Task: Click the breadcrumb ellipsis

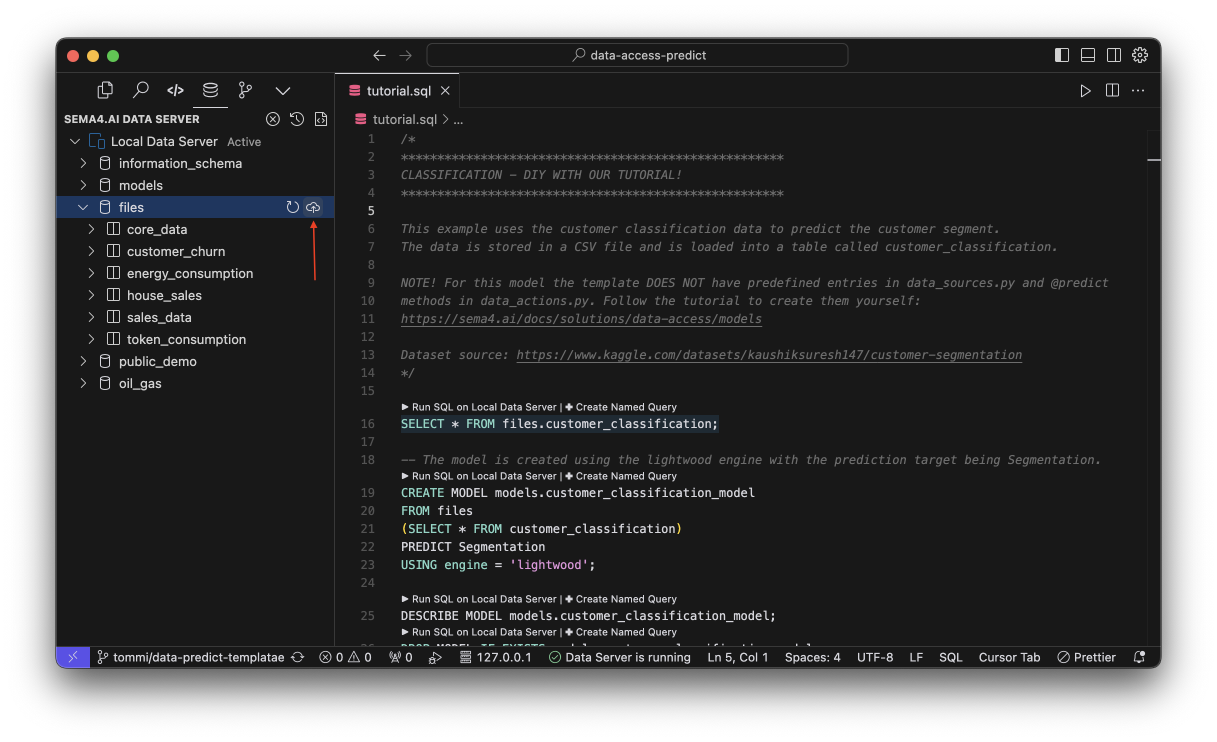Action: (458, 119)
